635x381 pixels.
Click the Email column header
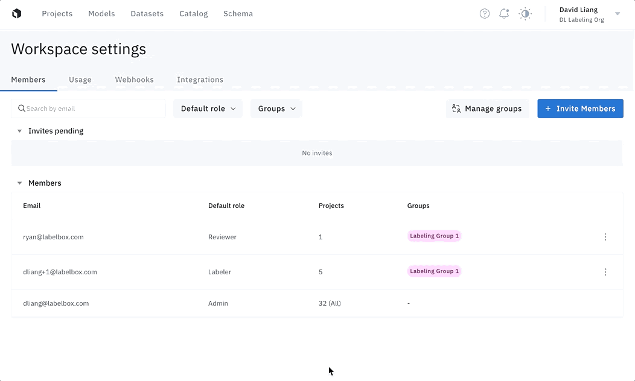click(x=31, y=206)
